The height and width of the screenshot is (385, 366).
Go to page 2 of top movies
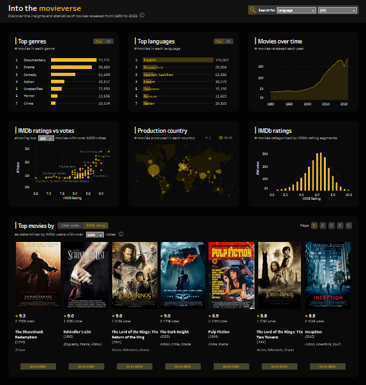[323, 225]
